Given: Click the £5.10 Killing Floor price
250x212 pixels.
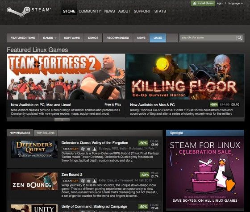Looking at the screenshot, I should pyautogui.click(x=235, y=104).
